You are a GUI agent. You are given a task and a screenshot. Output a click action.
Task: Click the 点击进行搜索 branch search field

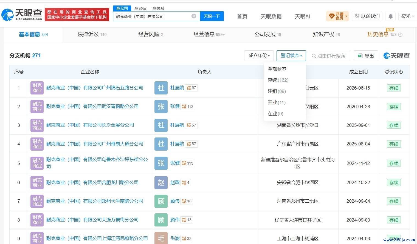[x=330, y=56]
